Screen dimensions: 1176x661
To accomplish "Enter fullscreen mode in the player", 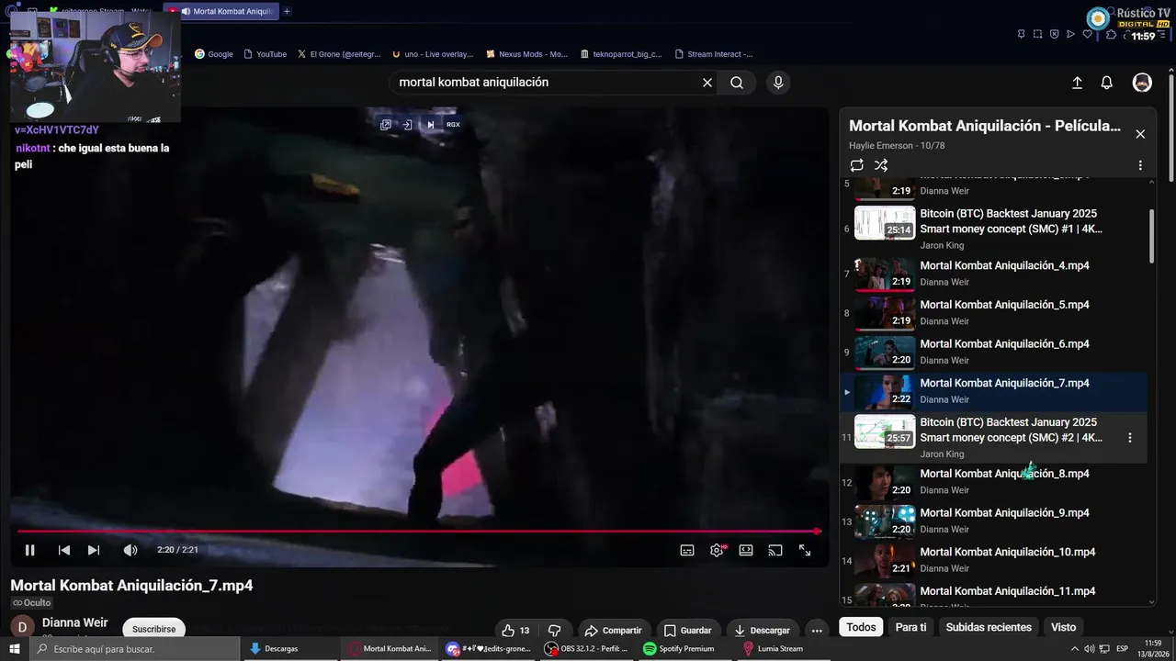I will pos(805,550).
